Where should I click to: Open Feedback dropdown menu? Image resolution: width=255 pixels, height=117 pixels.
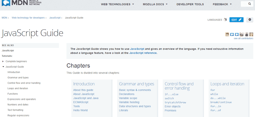222,4
